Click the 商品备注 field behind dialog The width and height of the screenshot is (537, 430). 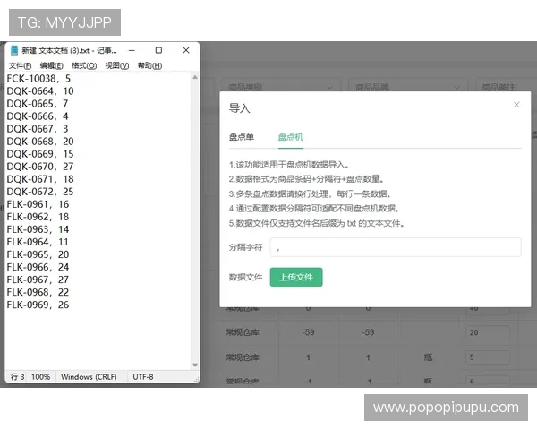507,87
